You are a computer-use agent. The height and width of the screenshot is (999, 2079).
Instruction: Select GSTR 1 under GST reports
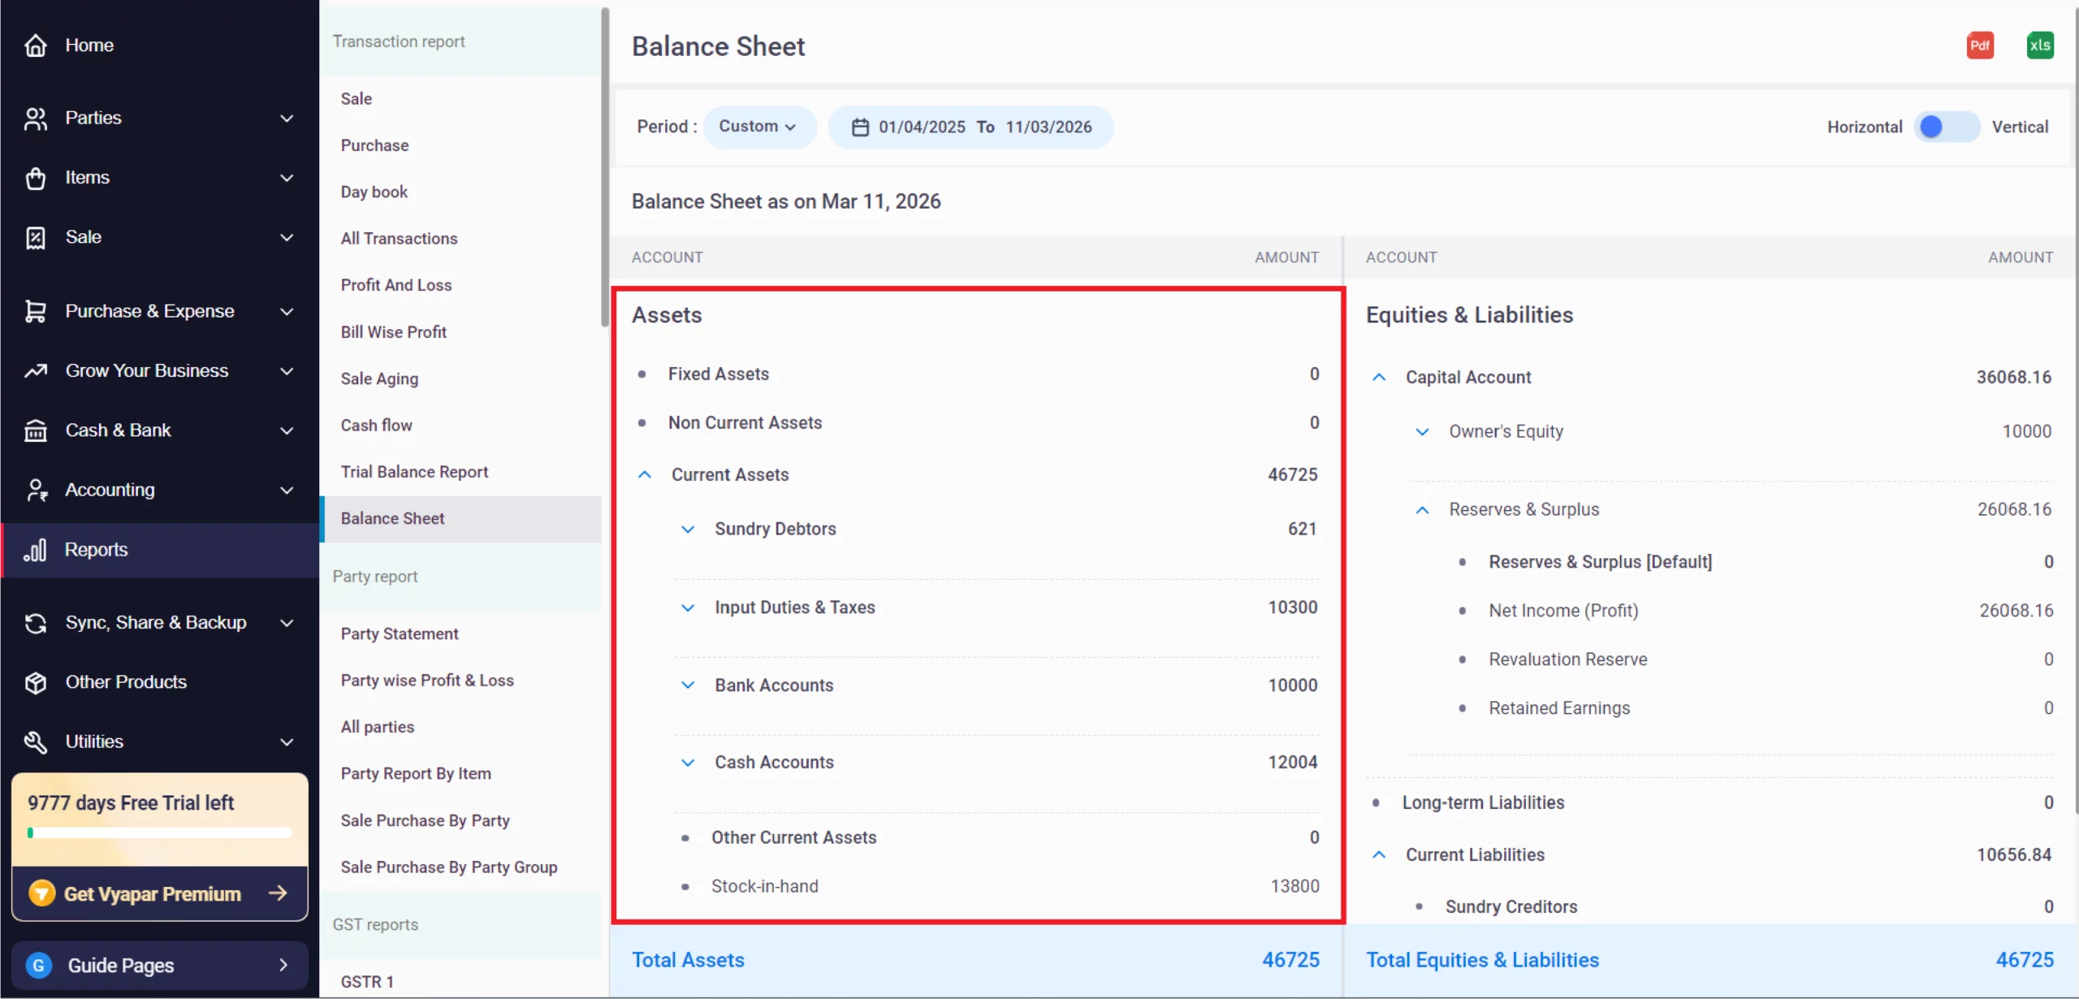coord(366,980)
